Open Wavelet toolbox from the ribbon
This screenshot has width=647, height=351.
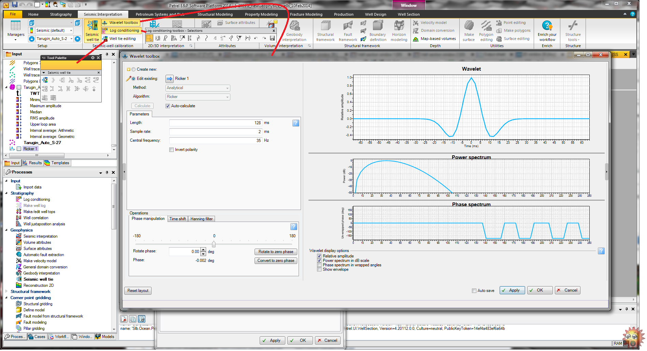[120, 23]
